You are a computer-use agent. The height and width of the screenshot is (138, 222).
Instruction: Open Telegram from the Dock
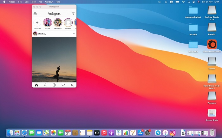158,133
